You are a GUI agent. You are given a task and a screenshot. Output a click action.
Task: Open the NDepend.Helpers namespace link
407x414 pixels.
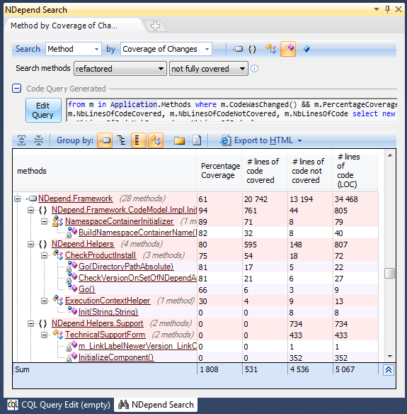pos(83,244)
